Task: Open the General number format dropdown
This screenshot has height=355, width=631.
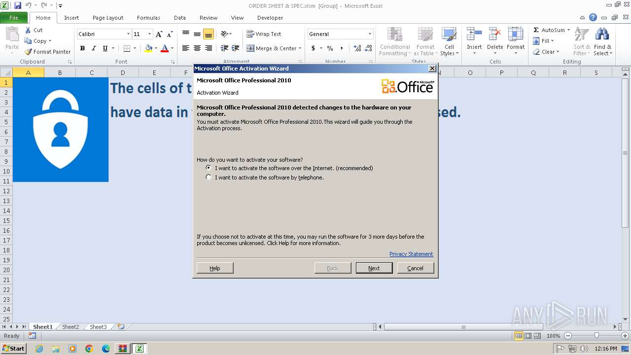Action: 370,34
